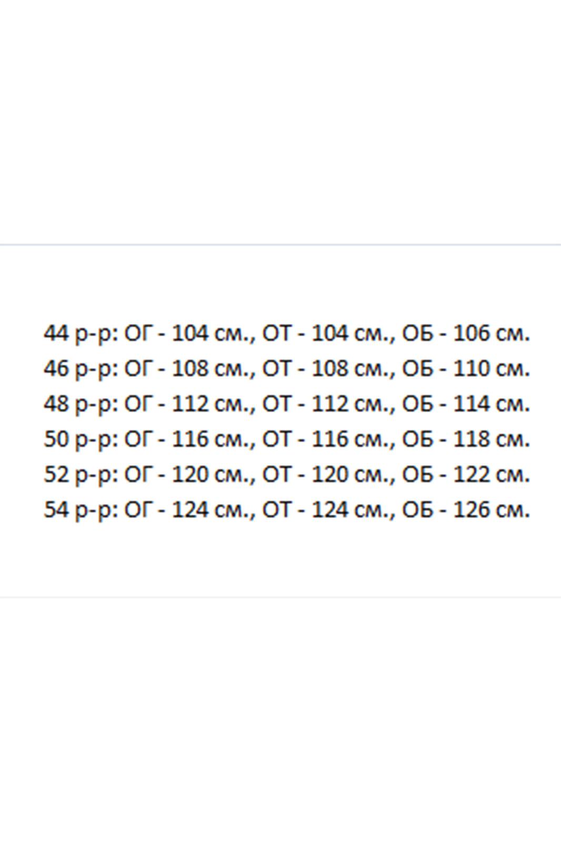Select the 50 р-р size row
The height and width of the screenshot is (842, 561).
(286, 439)
